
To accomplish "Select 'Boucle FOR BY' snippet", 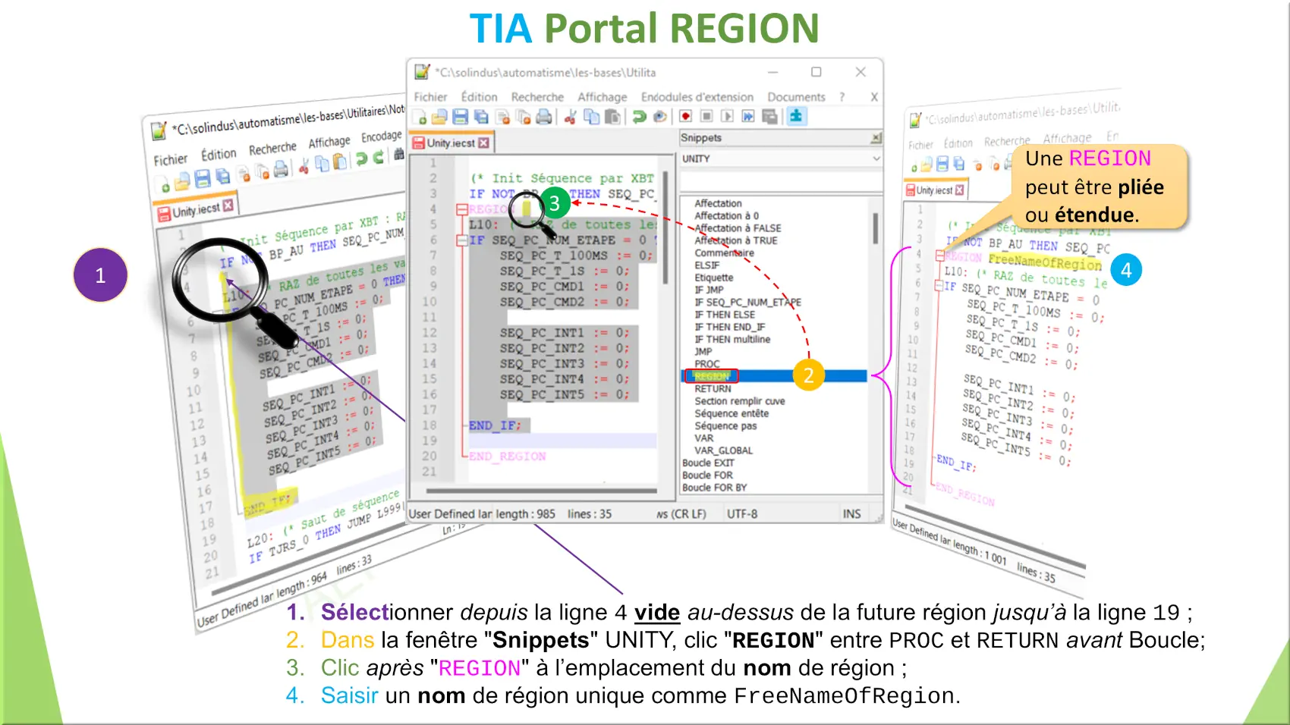I will click(x=714, y=488).
